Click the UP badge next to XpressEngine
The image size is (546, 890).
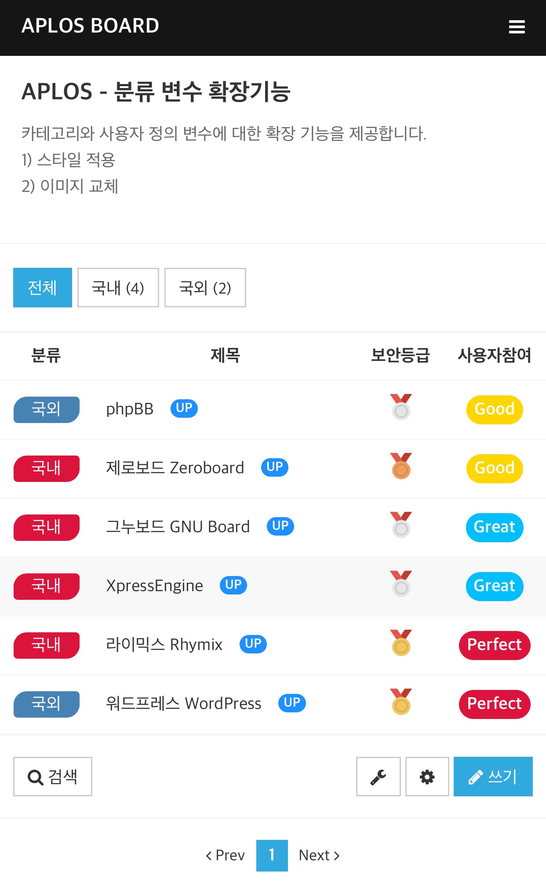click(233, 585)
